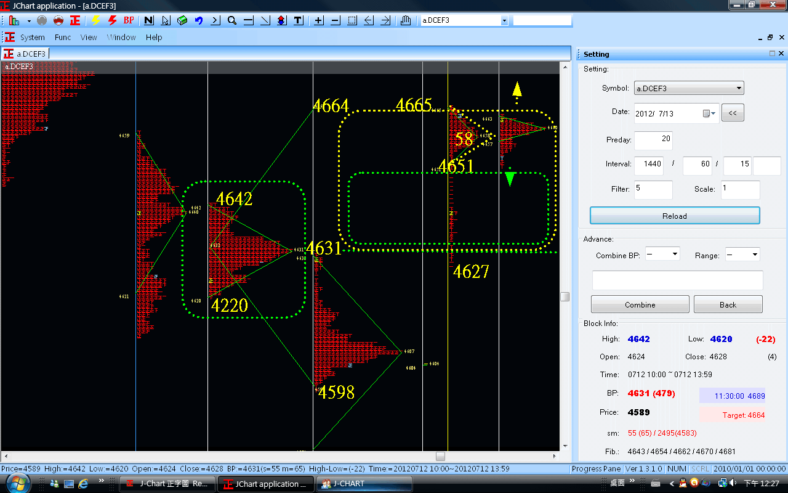Click the yellow lightning bolt icon
This screenshot has width=788, height=493.
click(x=95, y=20)
